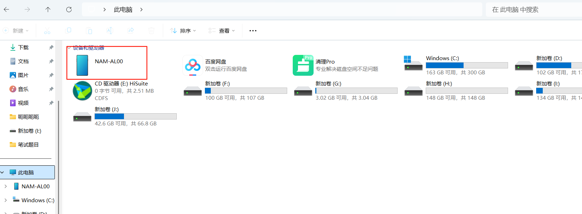Unpin 文档 using its pin icon
The image size is (582, 214).
coord(51,61)
